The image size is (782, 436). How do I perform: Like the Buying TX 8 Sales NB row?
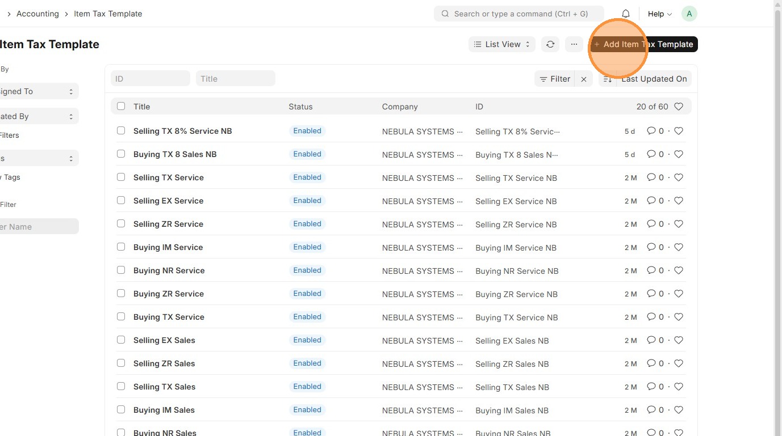679,154
